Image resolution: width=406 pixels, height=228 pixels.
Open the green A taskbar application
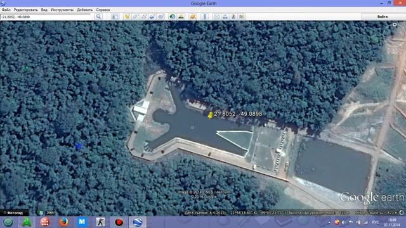pyautogui.click(x=27, y=222)
